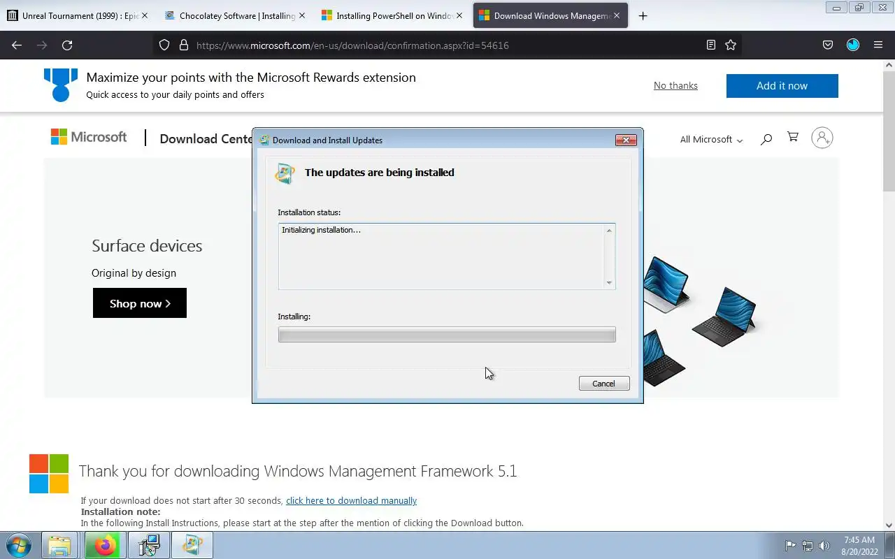Open Windows Explorer from the taskbar
This screenshot has height=559, width=895.
[59, 546]
